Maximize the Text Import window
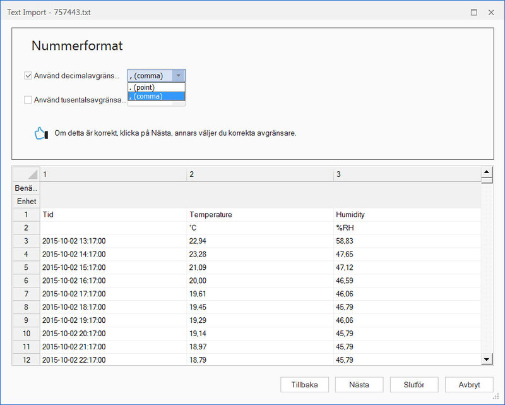 [474, 13]
